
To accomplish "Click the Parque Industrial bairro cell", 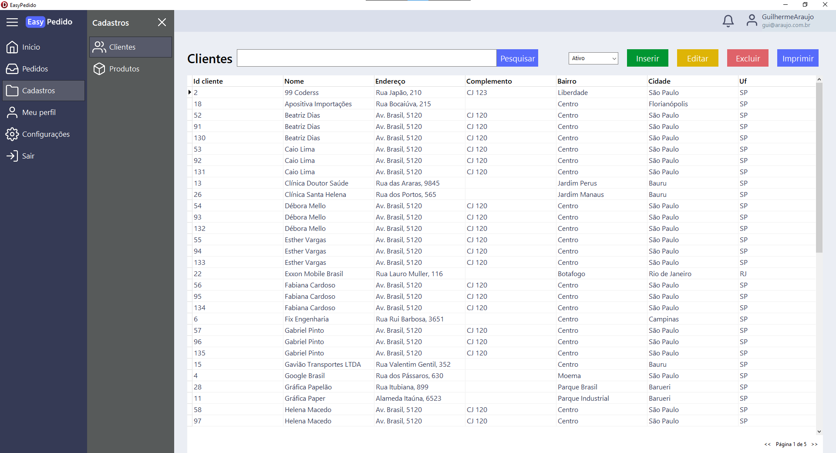I will click(x=601, y=398).
